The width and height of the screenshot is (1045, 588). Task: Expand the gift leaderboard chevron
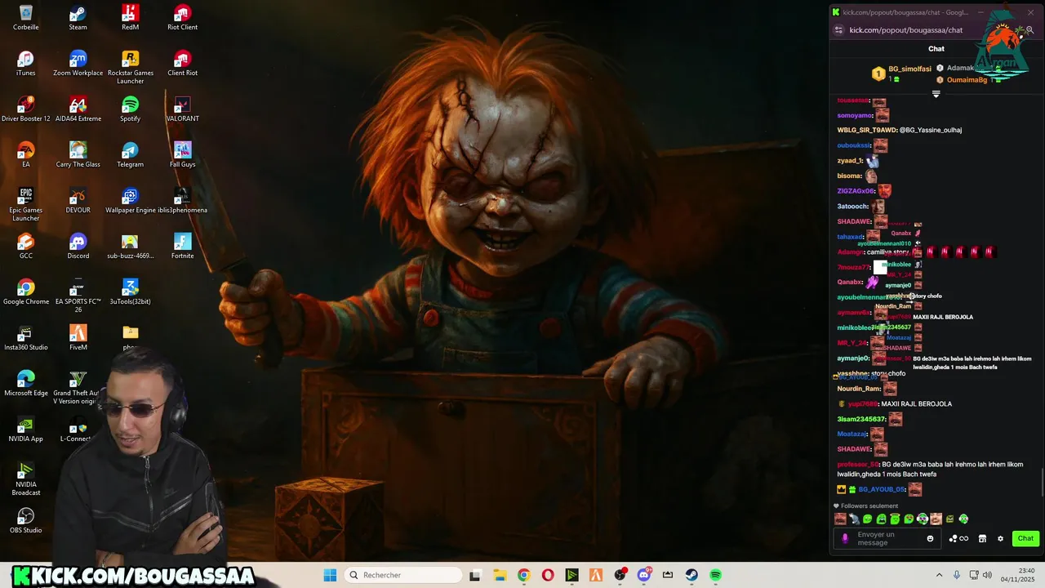(x=936, y=94)
